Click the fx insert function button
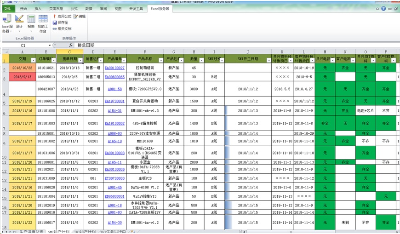The image size is (400, 234). [71, 45]
